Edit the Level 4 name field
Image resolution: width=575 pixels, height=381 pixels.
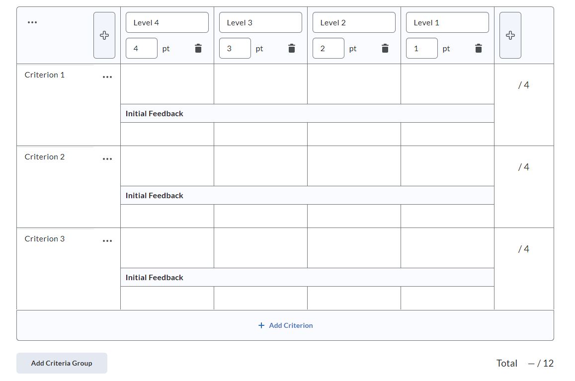167,22
